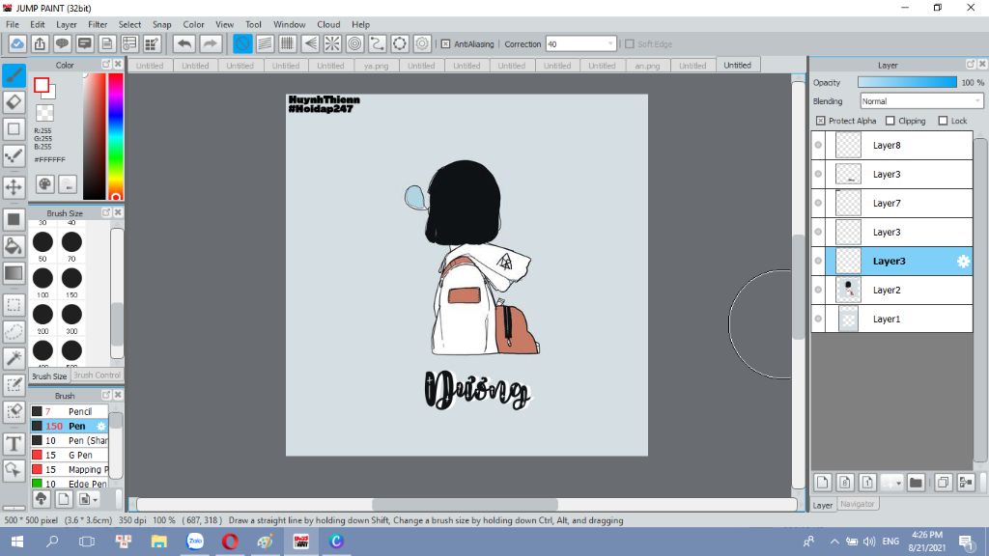Enable the crisscross grid snap guide
This screenshot has height=556, width=989.
(x=288, y=43)
